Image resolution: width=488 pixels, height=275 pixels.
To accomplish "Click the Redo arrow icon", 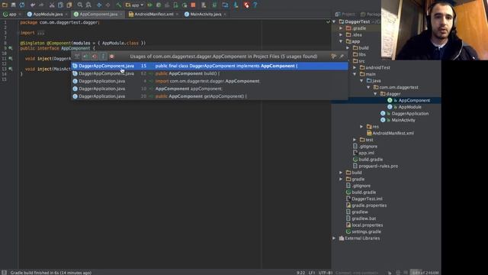I will point(41,5).
